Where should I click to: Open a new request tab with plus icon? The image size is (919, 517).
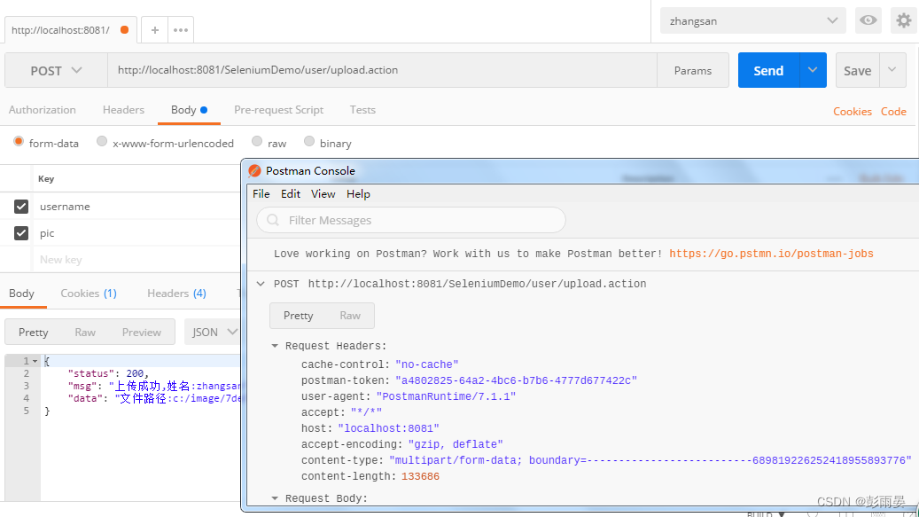point(155,30)
